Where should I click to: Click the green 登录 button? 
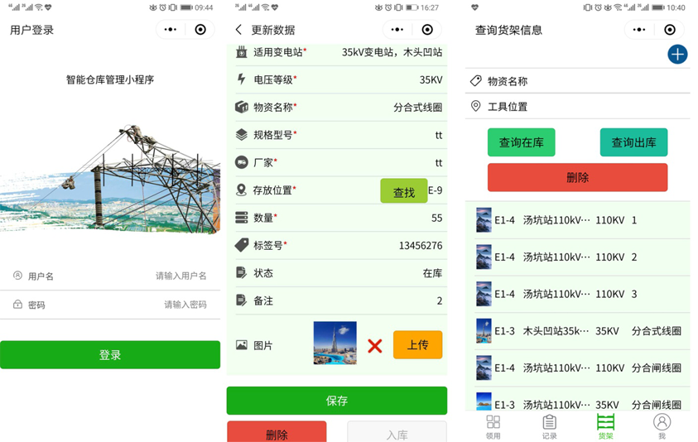110,355
